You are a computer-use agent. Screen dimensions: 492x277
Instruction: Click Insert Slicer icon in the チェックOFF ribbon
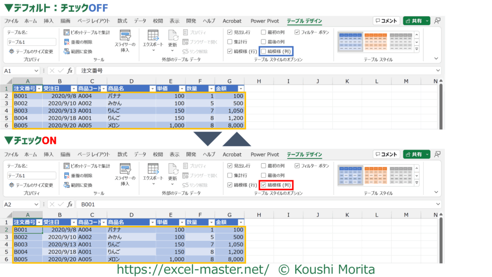point(125,37)
